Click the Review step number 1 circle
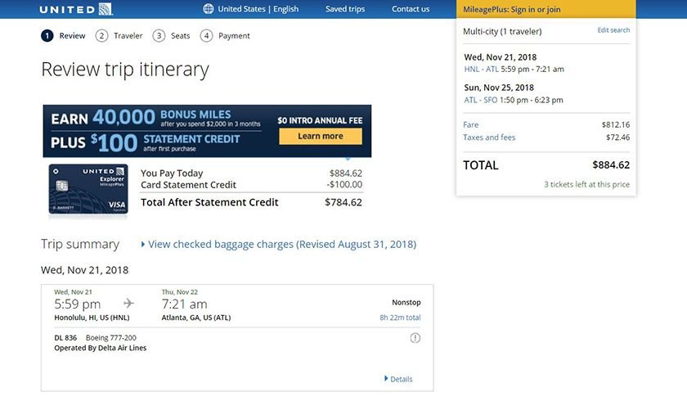The height and width of the screenshot is (401, 687). [x=47, y=36]
